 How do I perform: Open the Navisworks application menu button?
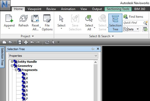[x=5, y=5]
